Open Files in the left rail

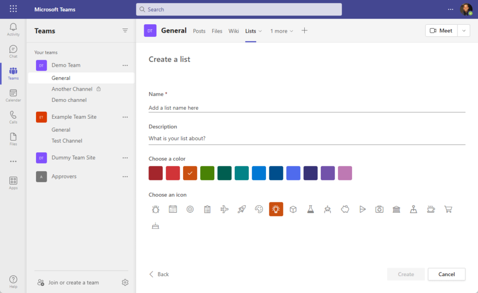pyautogui.click(x=13, y=139)
